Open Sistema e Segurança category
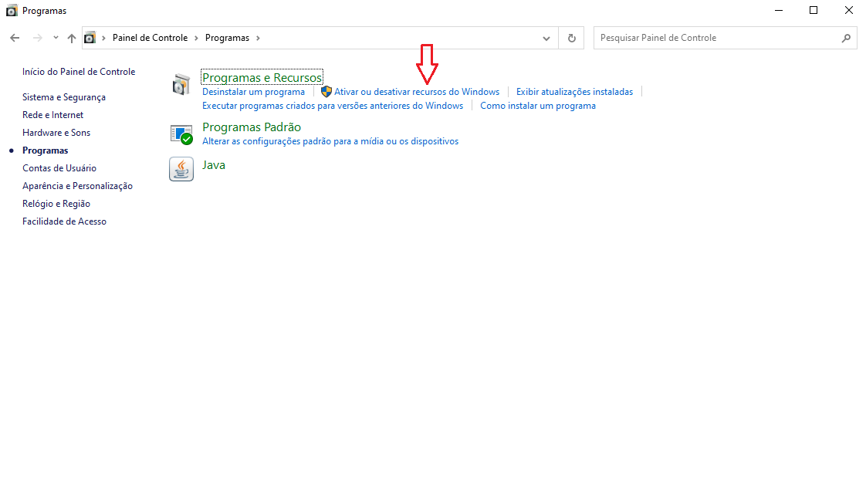Viewport: 866px width, 480px height. coord(64,97)
